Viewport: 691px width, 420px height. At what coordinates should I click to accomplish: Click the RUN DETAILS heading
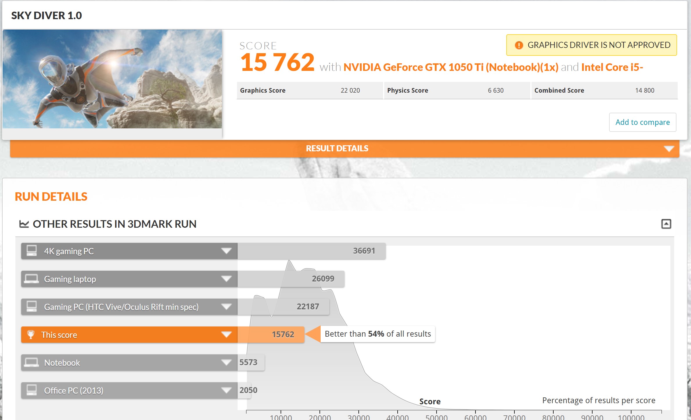(x=51, y=197)
